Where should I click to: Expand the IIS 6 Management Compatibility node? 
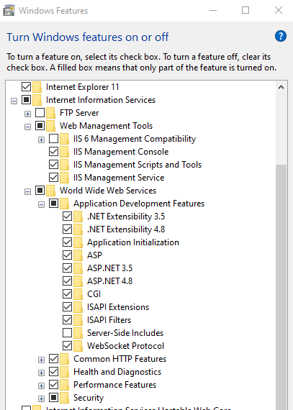click(x=41, y=140)
